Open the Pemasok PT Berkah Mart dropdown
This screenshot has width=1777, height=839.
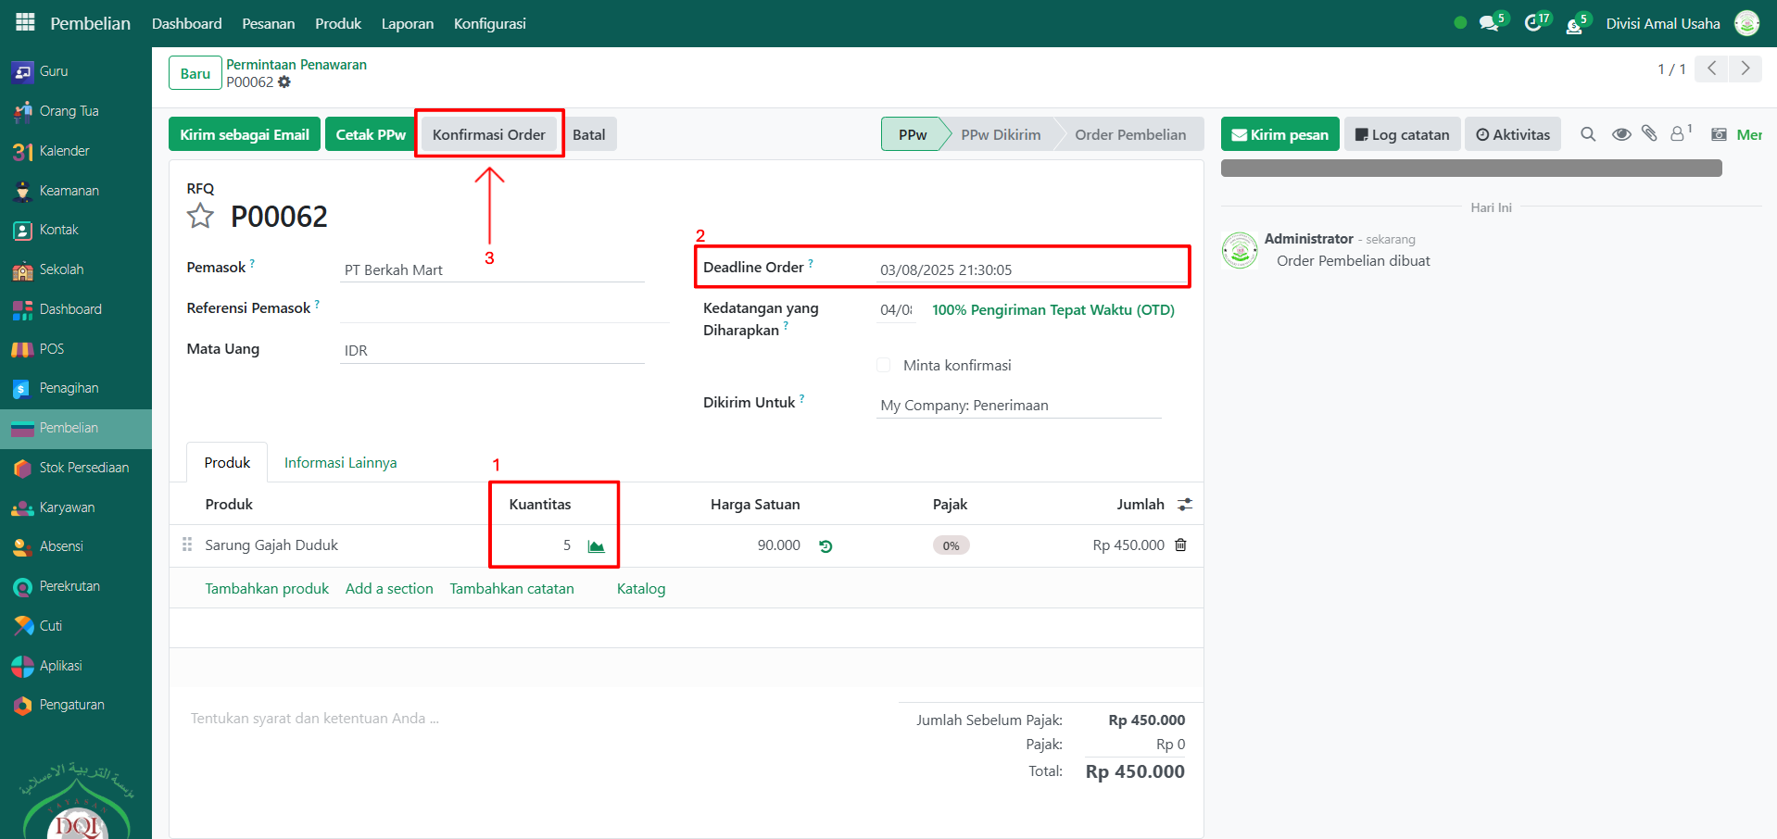[491, 270]
